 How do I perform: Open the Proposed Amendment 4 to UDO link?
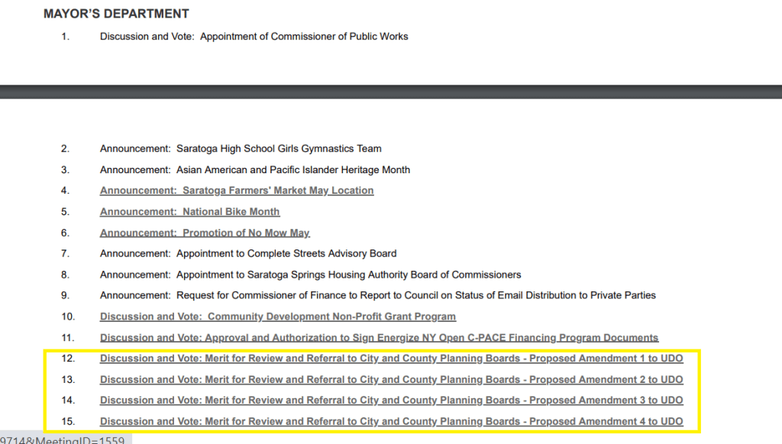[391, 422]
